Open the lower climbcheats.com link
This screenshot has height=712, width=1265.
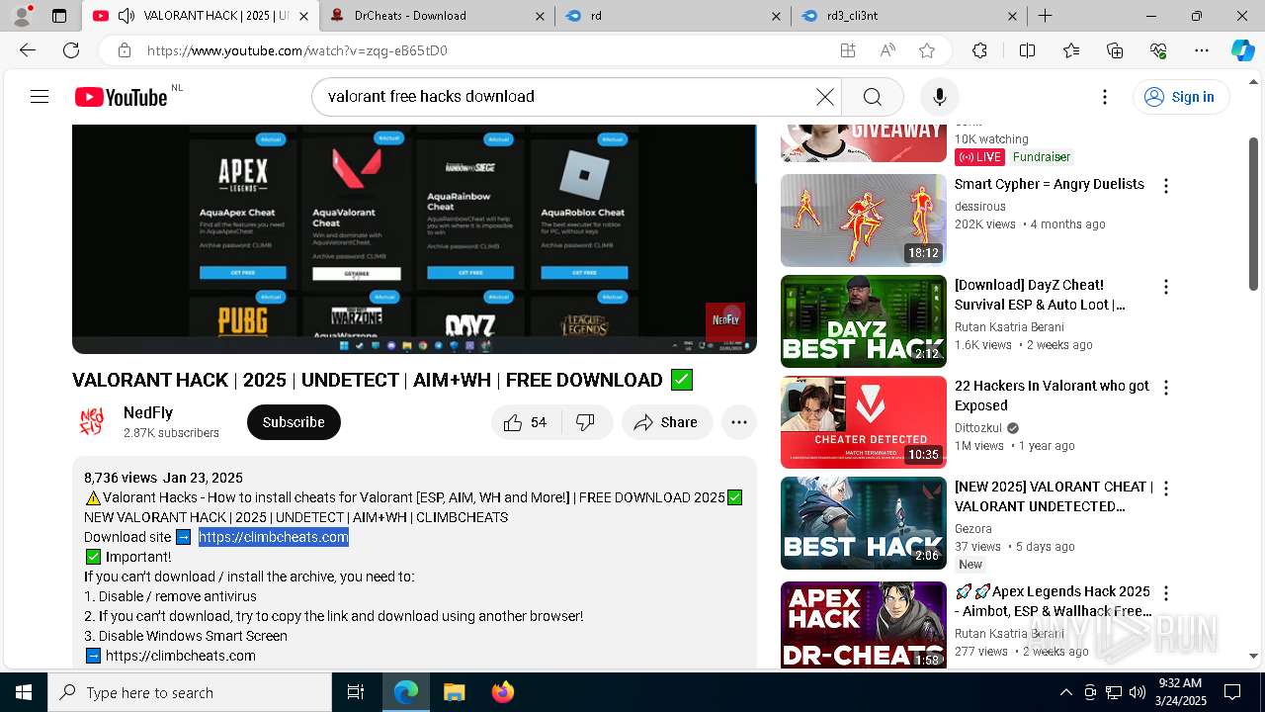point(181,656)
